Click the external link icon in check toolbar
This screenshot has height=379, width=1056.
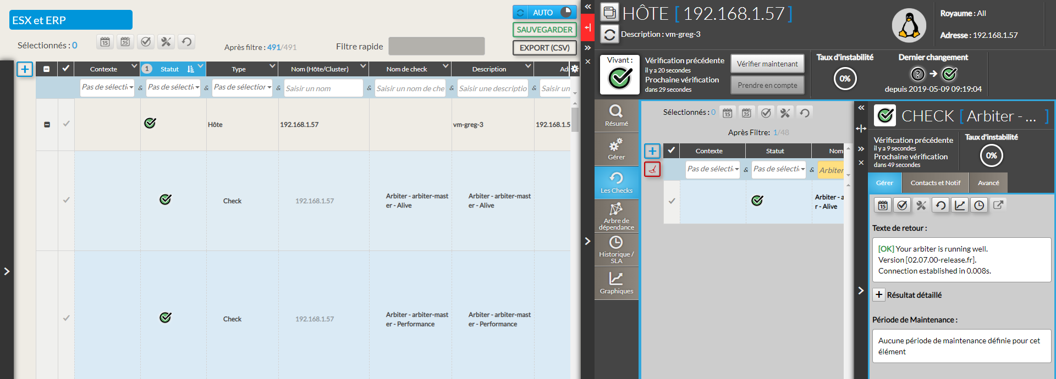pos(998,205)
